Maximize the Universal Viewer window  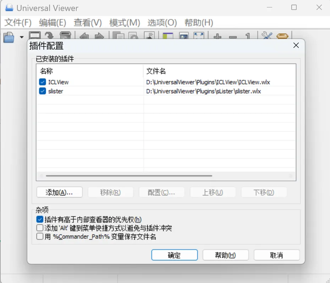pyautogui.click(x=294, y=7)
